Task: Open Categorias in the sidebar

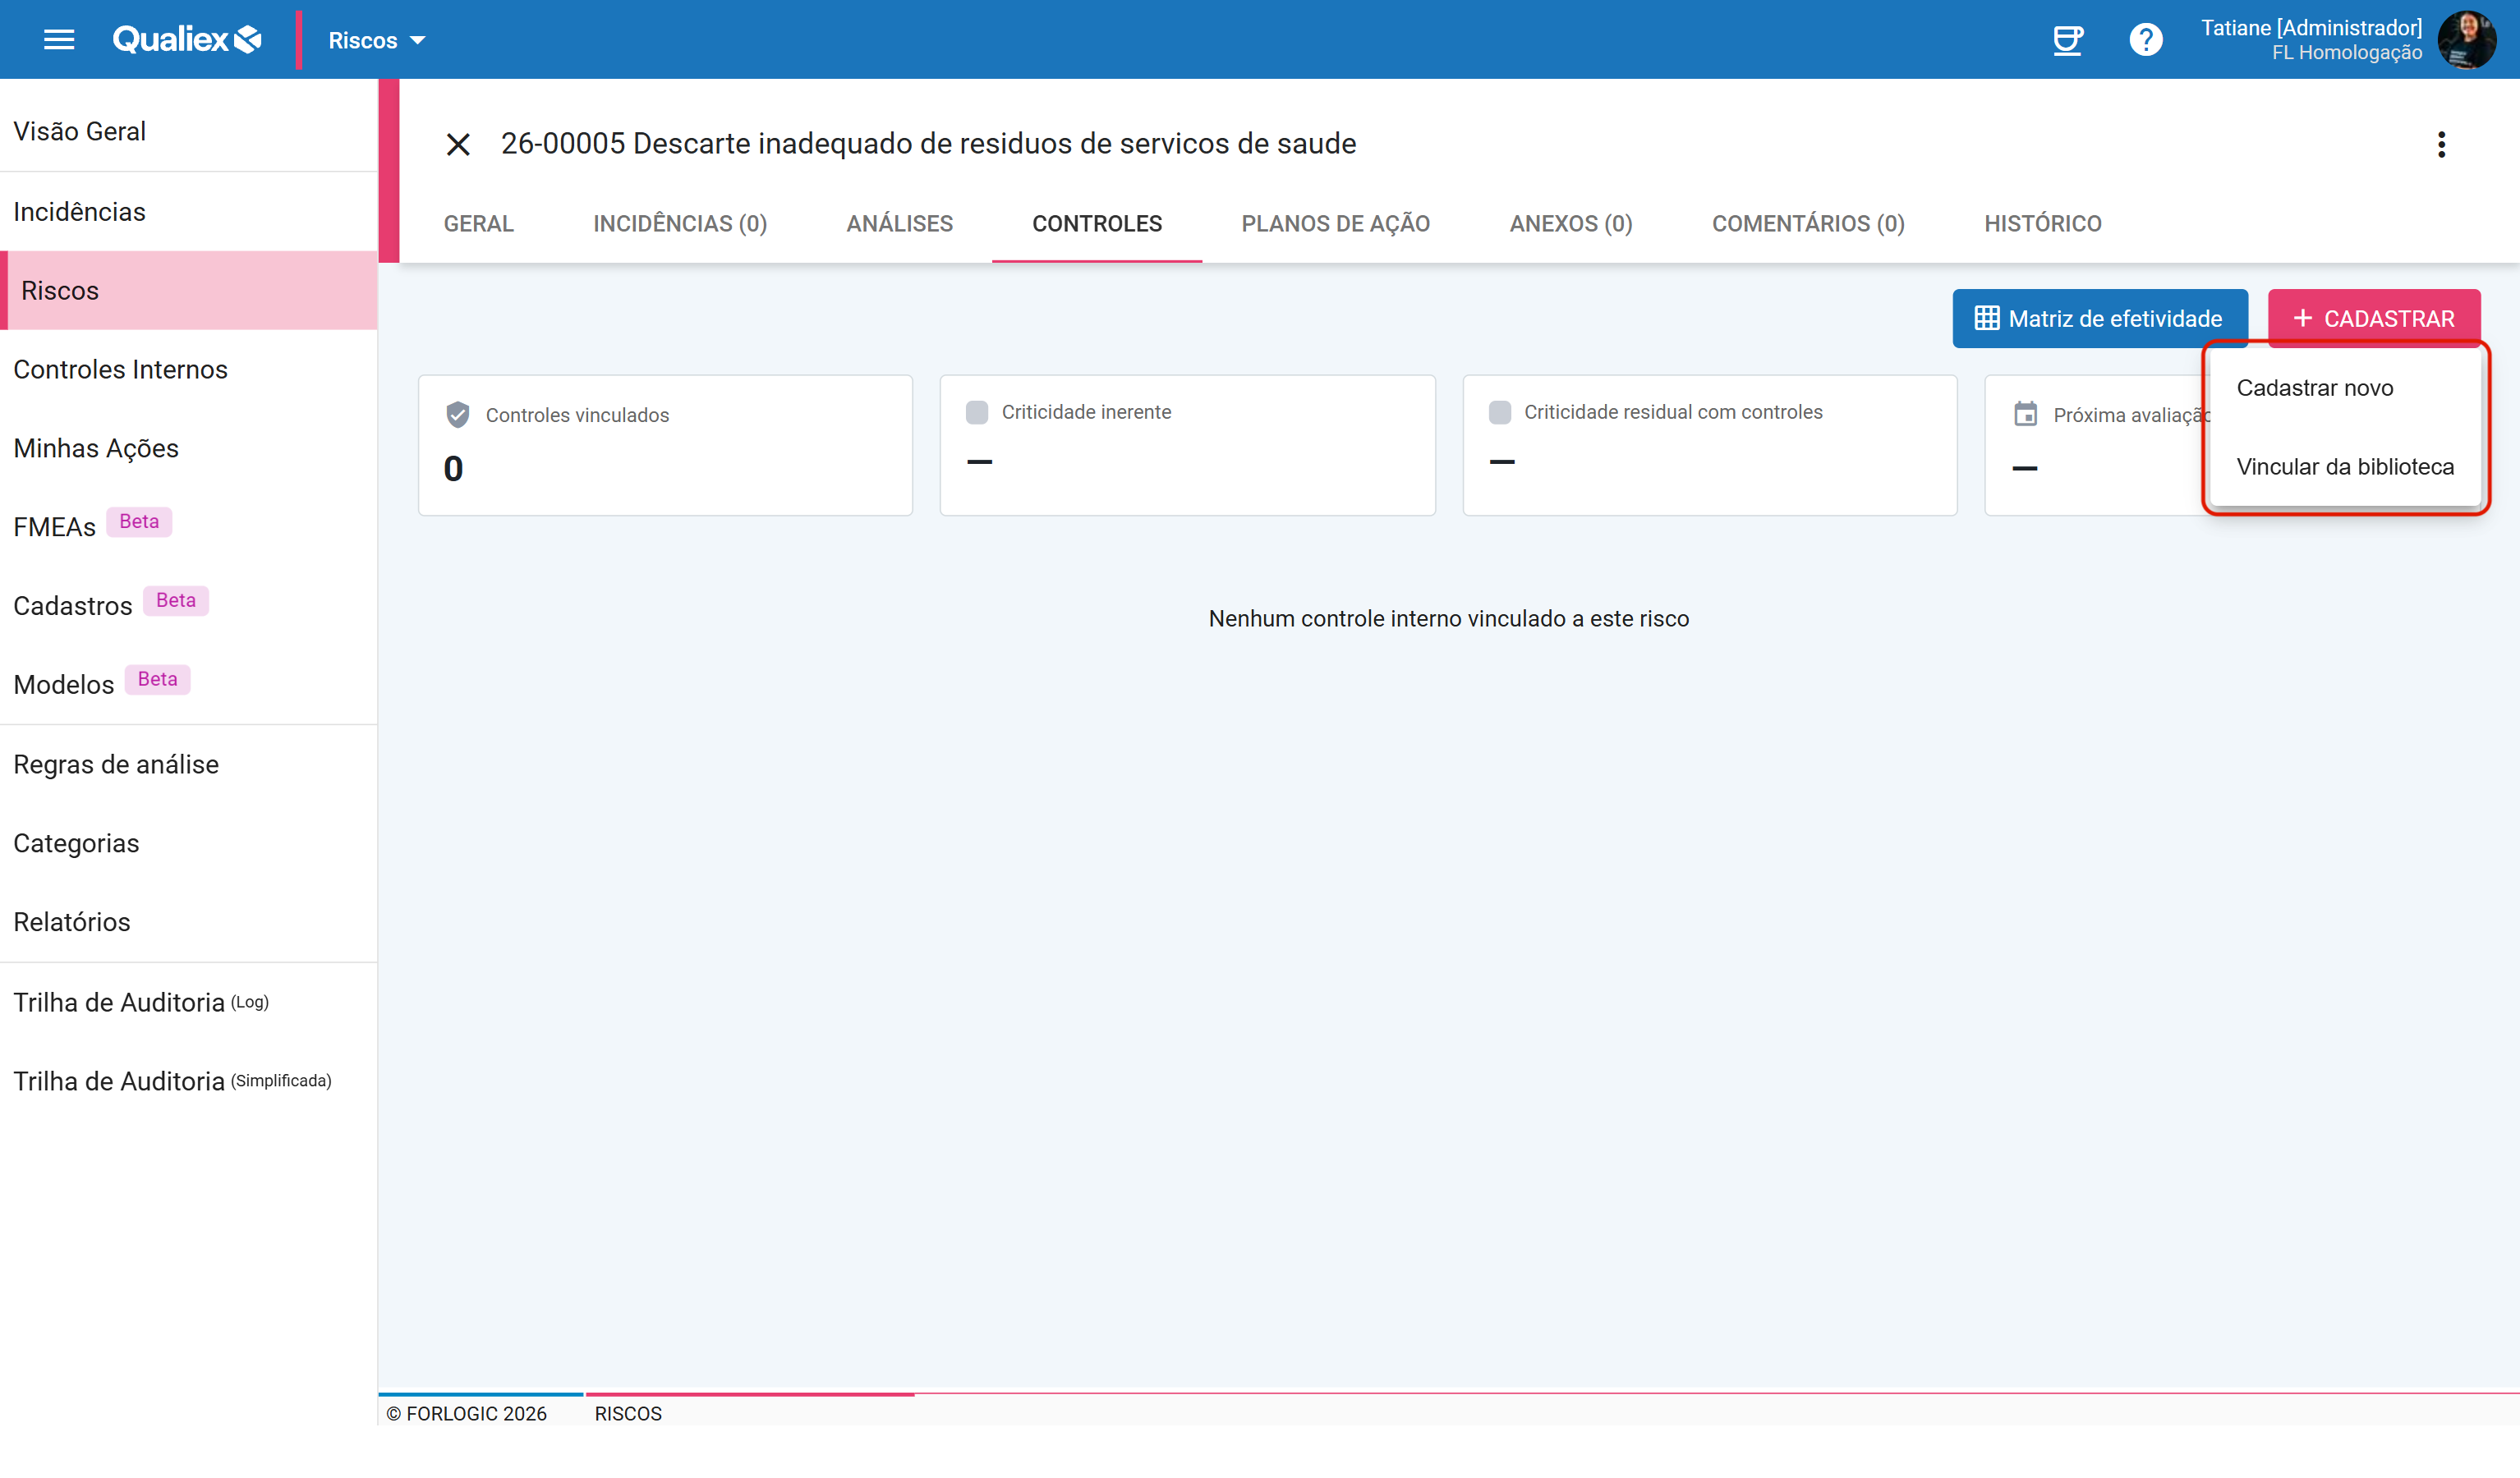Action: click(189, 844)
